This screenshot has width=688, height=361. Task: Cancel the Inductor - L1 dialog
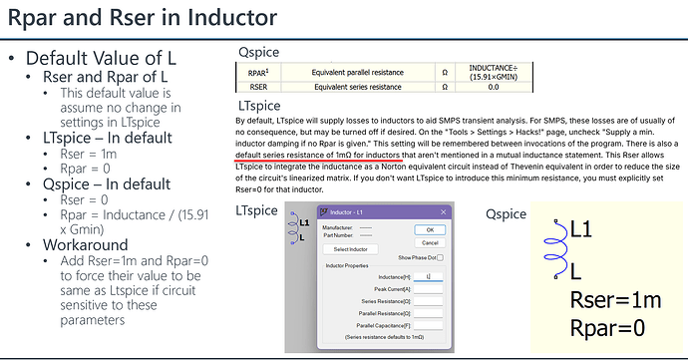pos(430,242)
